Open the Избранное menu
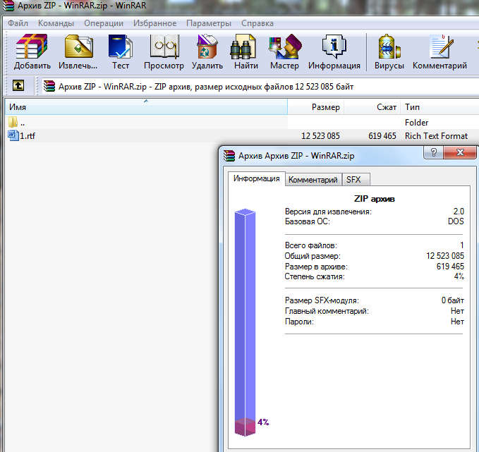The height and width of the screenshot is (452, 479). pyautogui.click(x=154, y=23)
